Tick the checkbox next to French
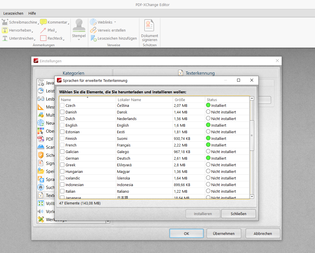Screen dimensions: 315x253 (x=62, y=145)
